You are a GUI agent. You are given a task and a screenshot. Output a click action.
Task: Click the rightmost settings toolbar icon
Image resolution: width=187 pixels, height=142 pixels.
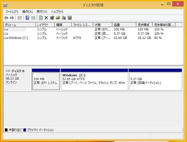click(70, 18)
